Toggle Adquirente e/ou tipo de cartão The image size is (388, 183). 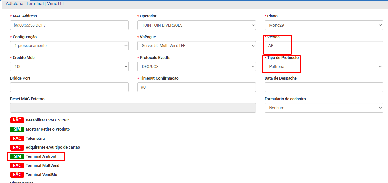17,147
